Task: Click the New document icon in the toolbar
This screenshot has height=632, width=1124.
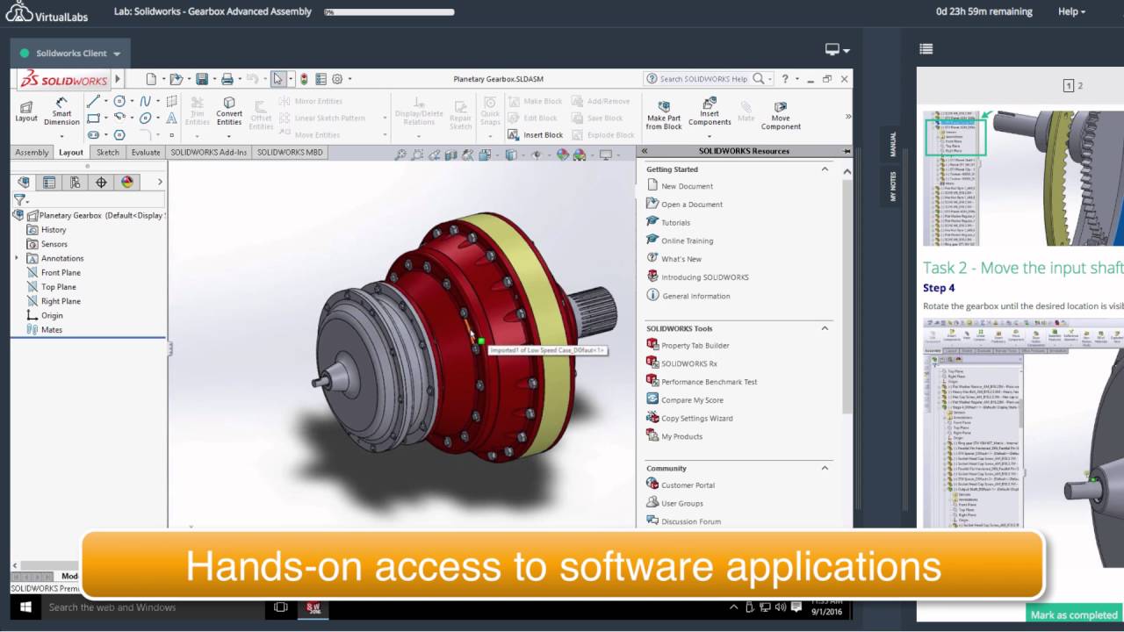Action: coord(151,79)
